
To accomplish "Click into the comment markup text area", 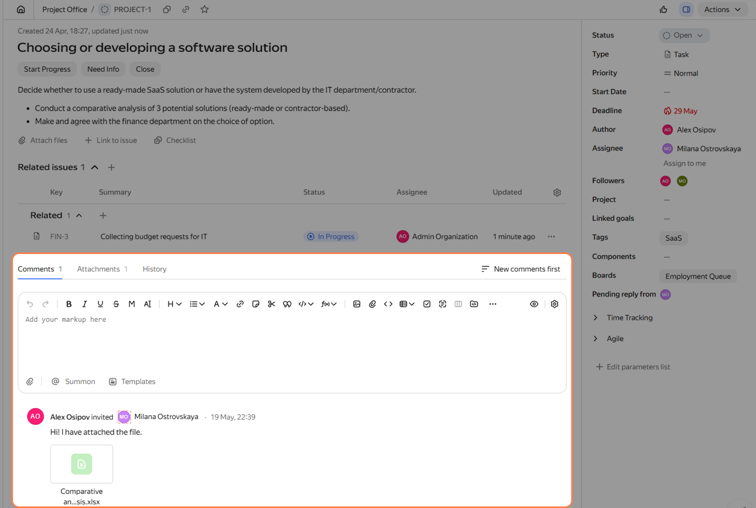I will tap(292, 341).
